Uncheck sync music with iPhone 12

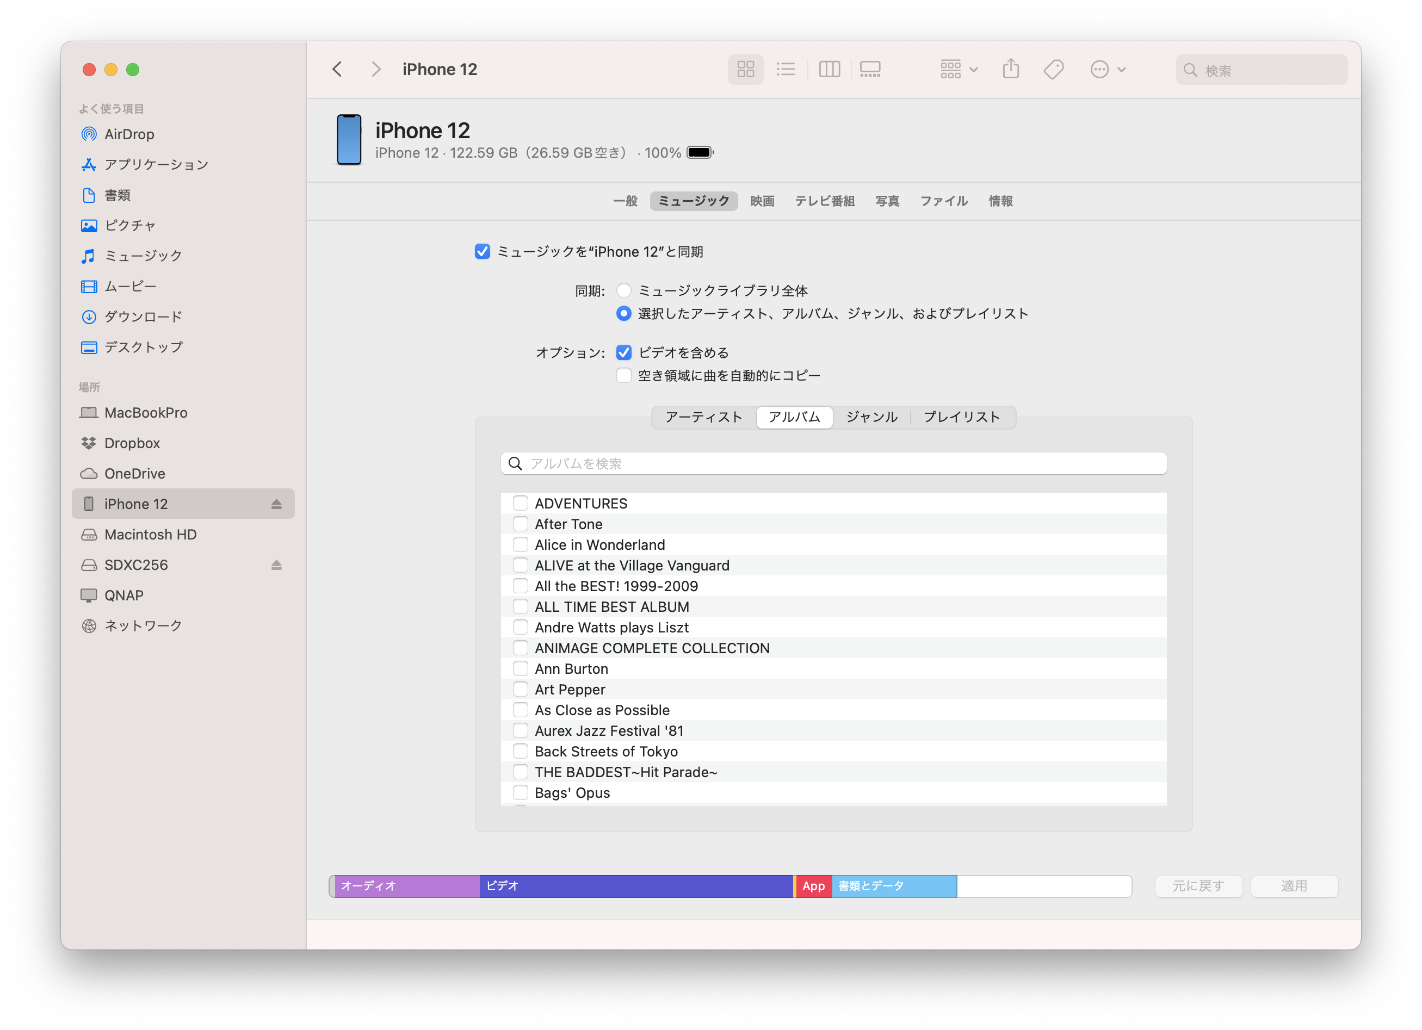482,251
